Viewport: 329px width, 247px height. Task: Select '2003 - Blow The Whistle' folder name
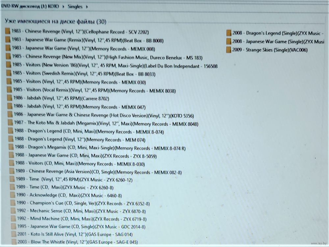tap(78, 242)
